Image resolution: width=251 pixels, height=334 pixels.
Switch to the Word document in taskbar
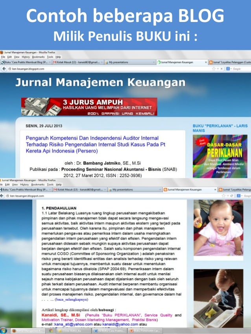110,331
